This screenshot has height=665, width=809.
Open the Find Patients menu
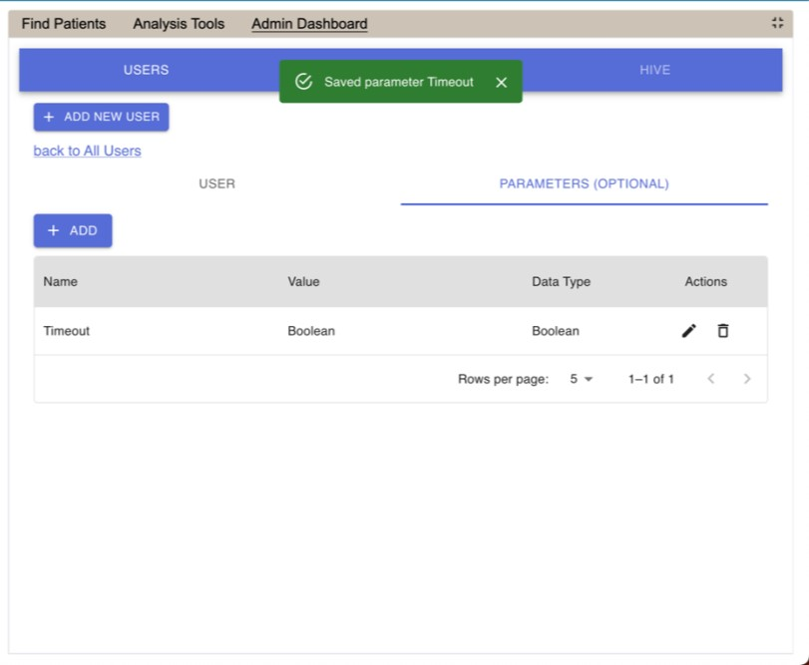[64, 24]
